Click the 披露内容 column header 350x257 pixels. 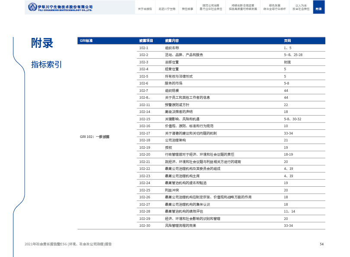coord(172,41)
